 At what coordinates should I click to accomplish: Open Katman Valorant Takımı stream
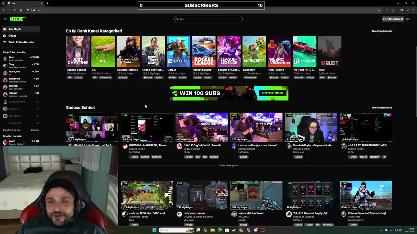click(366, 195)
